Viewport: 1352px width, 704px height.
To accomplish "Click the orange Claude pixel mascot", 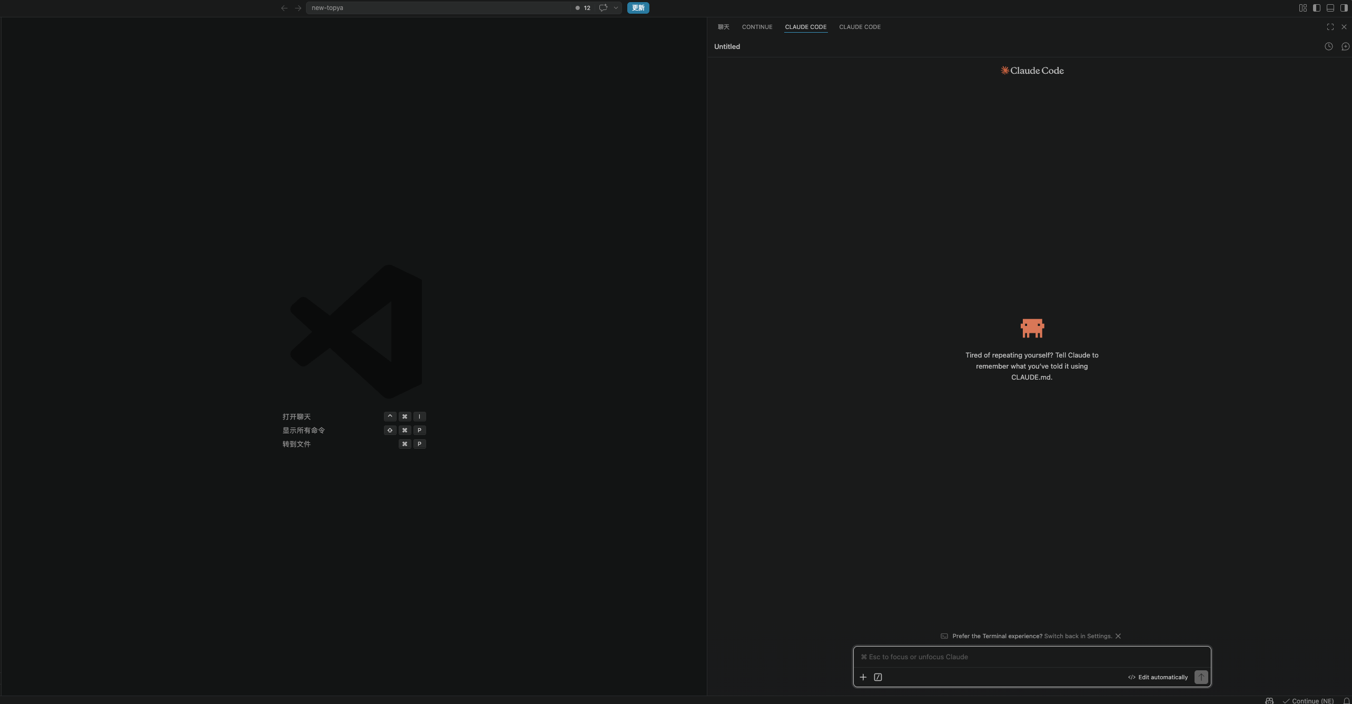I will (x=1032, y=328).
